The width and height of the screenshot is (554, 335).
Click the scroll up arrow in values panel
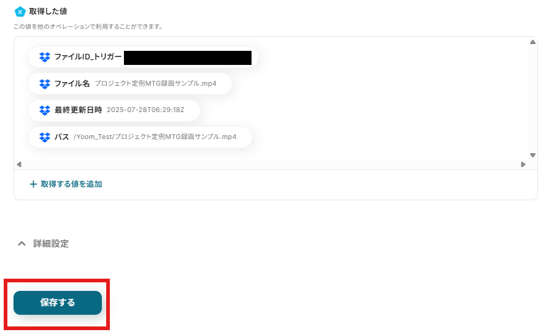pyautogui.click(x=533, y=42)
